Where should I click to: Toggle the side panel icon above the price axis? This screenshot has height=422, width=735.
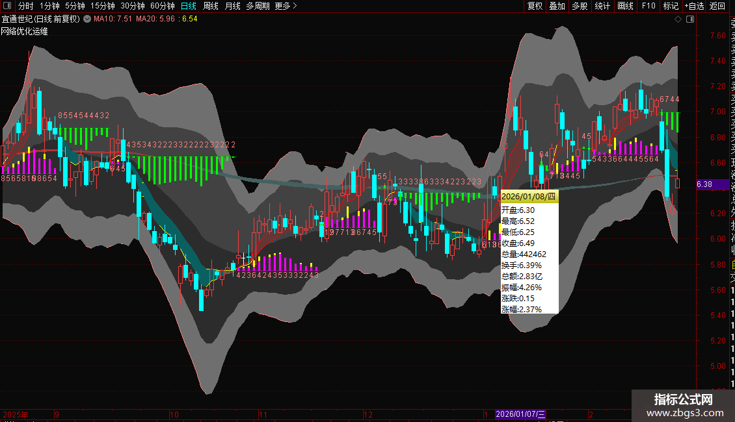pyautogui.click(x=690, y=19)
